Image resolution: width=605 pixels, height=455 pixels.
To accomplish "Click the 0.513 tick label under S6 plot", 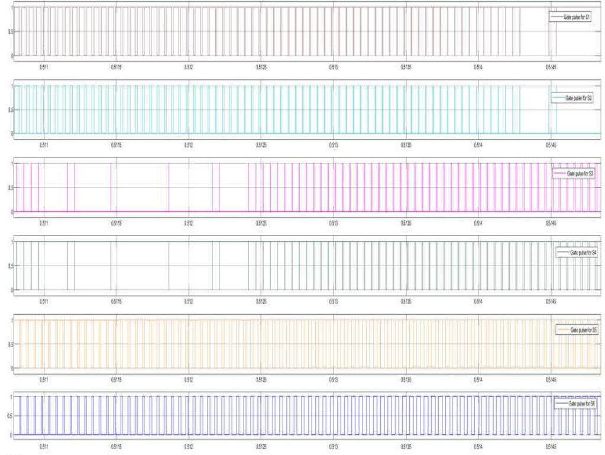I will (x=334, y=447).
